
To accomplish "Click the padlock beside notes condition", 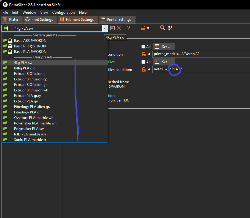I will [143, 69].
